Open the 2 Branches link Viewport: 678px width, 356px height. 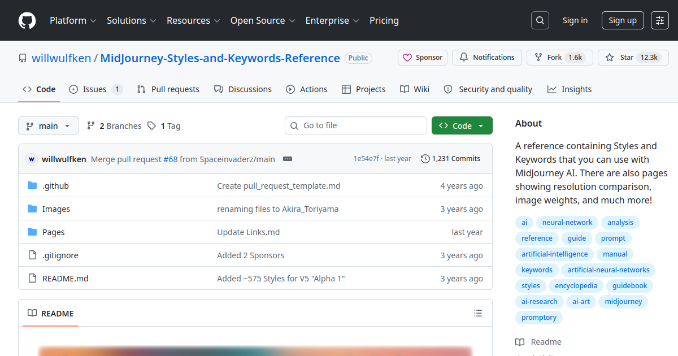pos(114,126)
